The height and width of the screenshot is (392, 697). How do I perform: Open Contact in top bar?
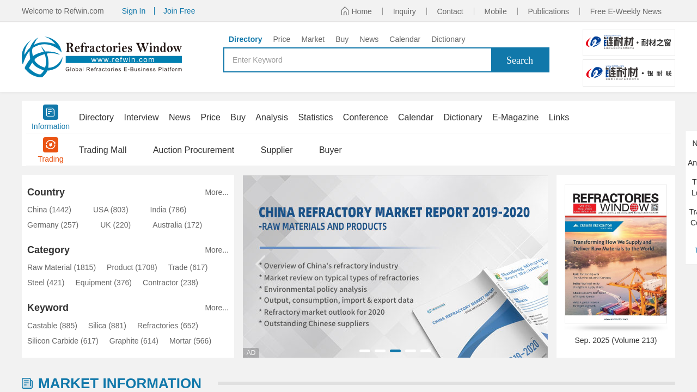tap(450, 11)
